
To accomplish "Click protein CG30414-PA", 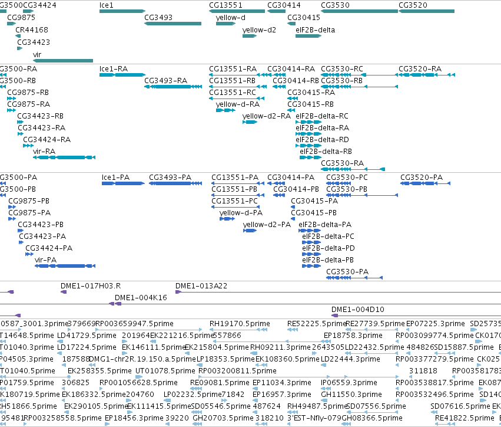I will click(x=291, y=178).
